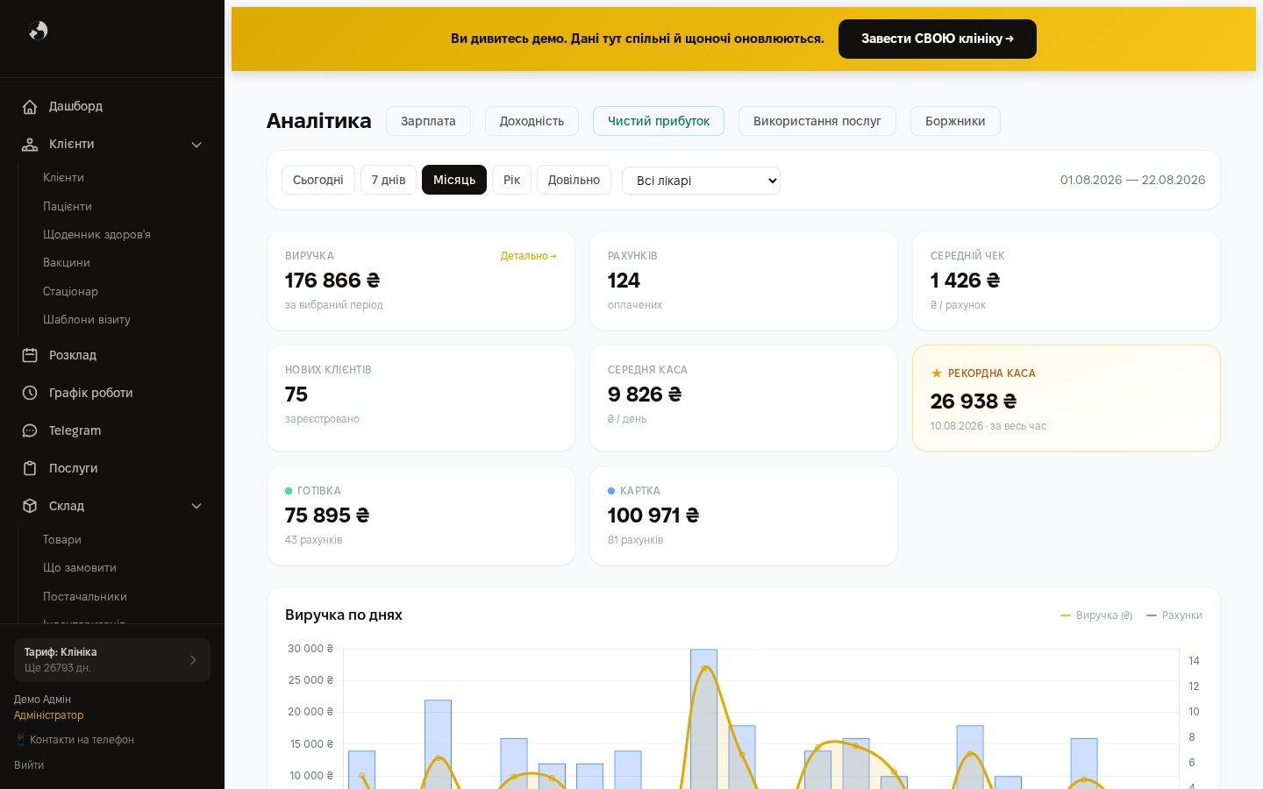Toggle the Рахунки chart legend series
Screen dimensions: 1263x789
(x=1174, y=615)
